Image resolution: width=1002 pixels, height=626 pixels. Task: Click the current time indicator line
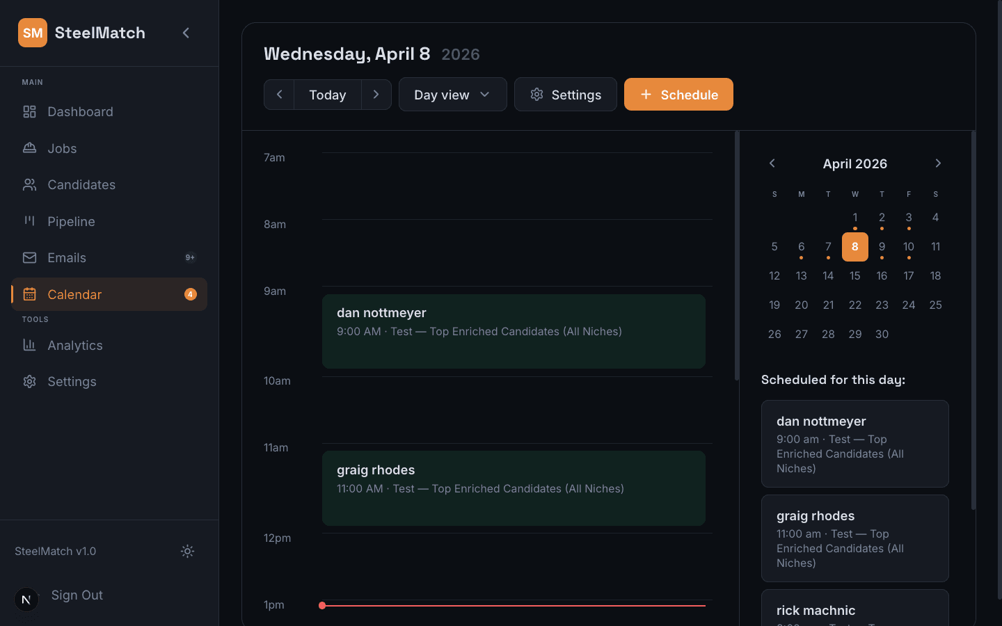pos(513,605)
